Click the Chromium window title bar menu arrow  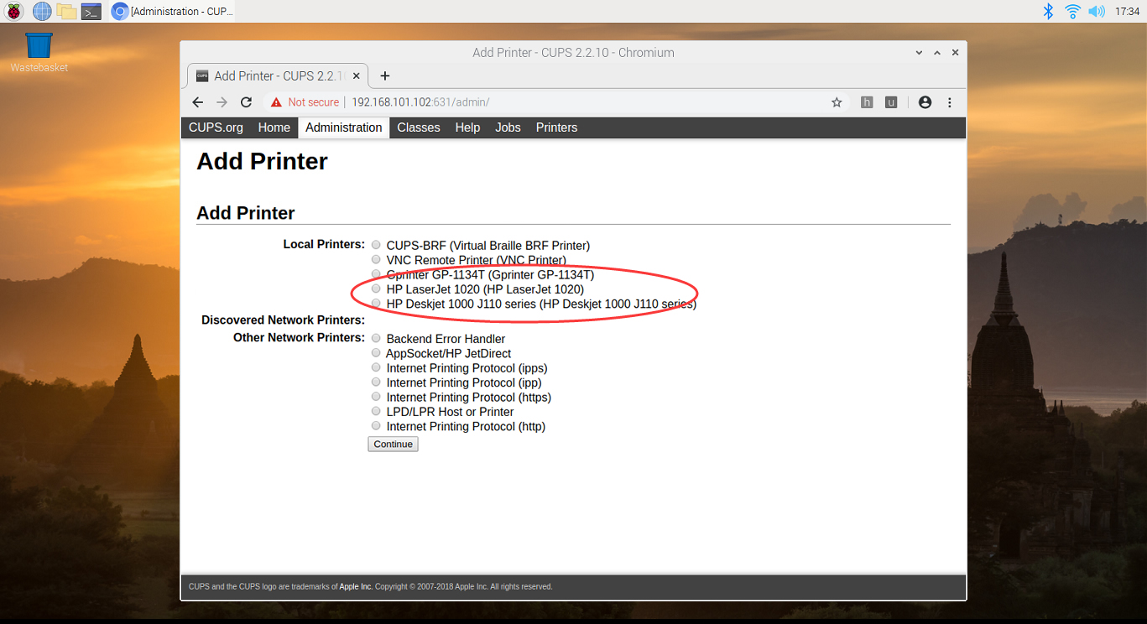pyautogui.click(x=920, y=52)
